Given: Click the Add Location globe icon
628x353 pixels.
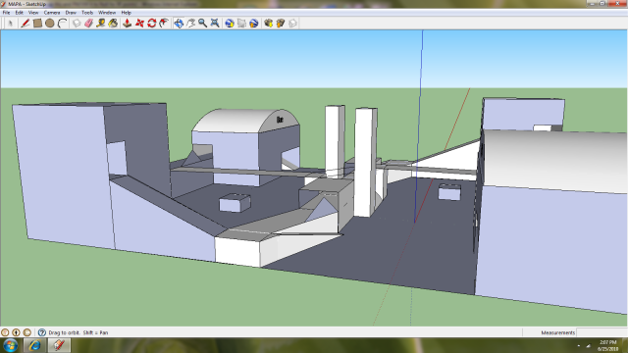Looking at the screenshot, I should pyautogui.click(x=230, y=24).
